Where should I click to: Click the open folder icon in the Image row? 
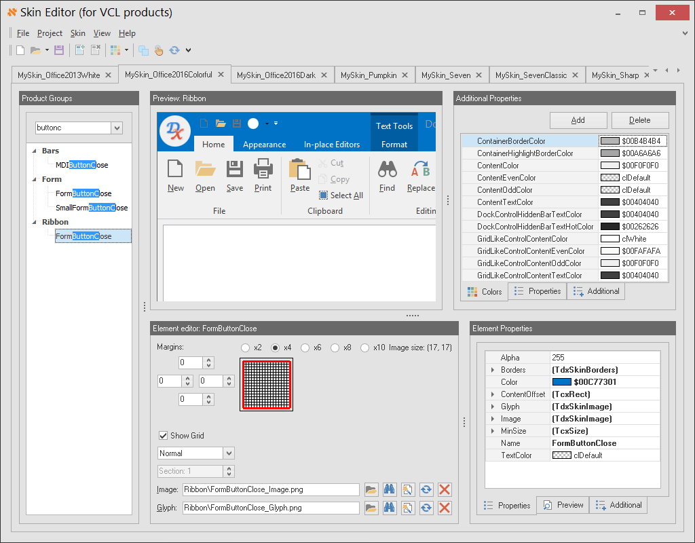(371, 489)
